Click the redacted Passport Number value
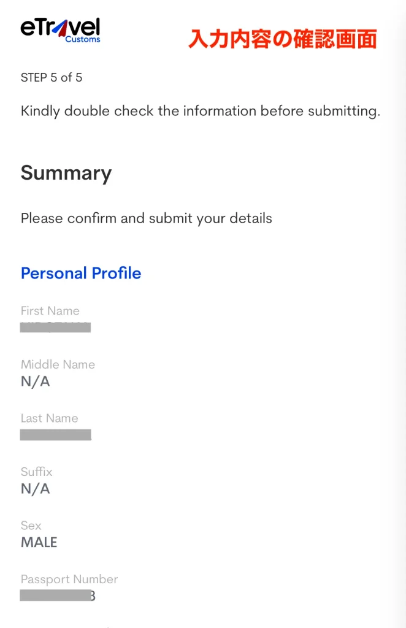The image size is (406, 628). (58, 595)
